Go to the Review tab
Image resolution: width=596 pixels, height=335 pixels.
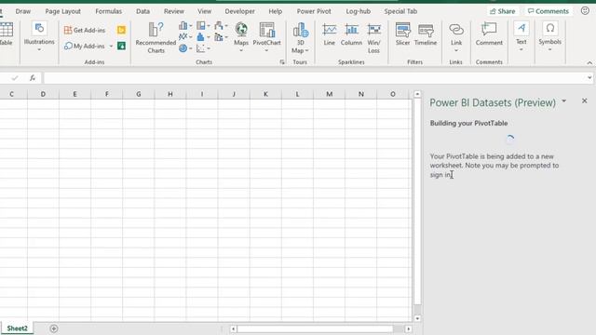click(x=174, y=11)
